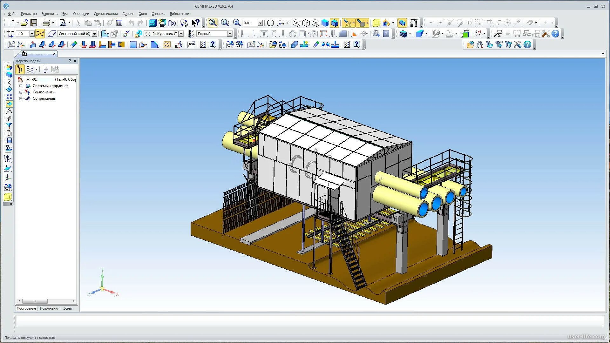Screen dimensions: 610x343
Task: Click the Extrude operation icon
Action: point(33,45)
